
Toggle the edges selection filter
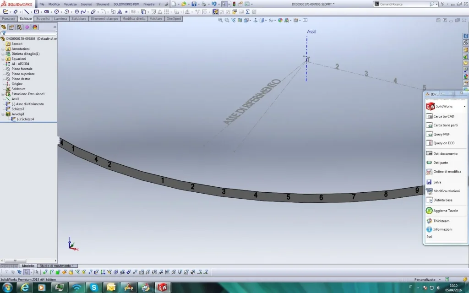coord(51,272)
